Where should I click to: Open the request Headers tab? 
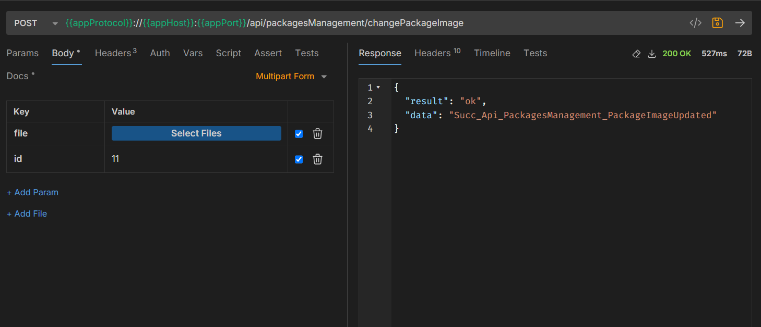click(x=116, y=53)
